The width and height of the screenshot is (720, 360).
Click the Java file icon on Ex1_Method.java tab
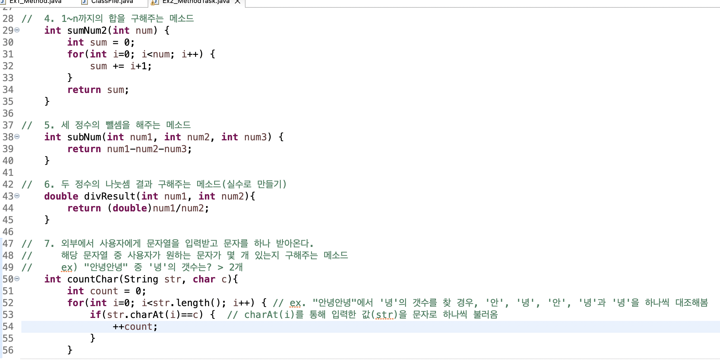[x=3, y=2]
